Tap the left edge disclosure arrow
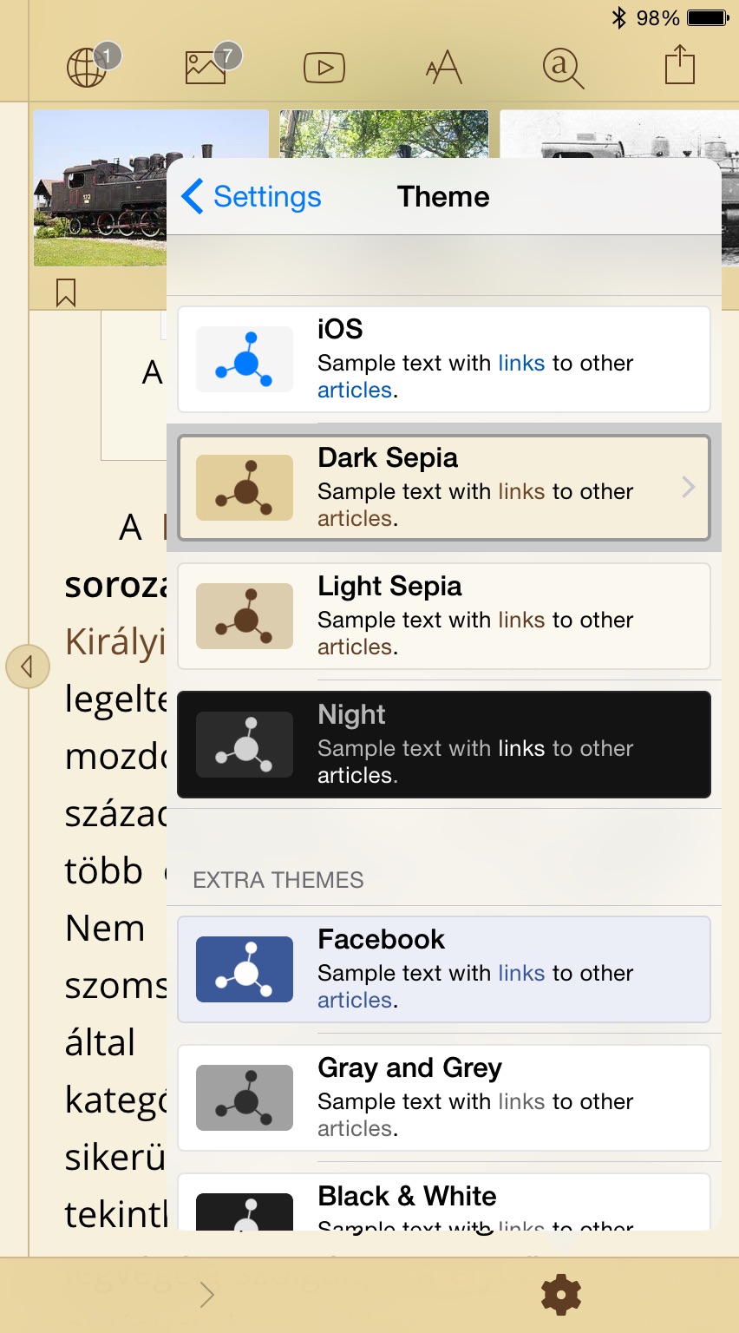739x1333 pixels. (x=28, y=666)
